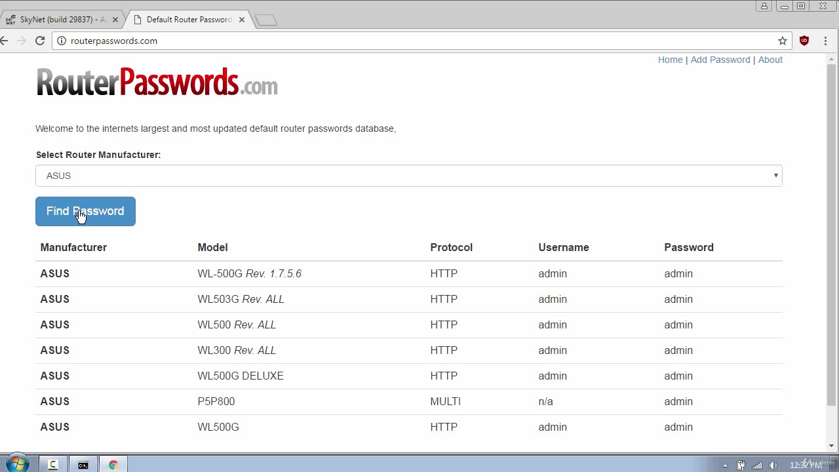The width and height of the screenshot is (839, 472).
Task: Select the WL300 Rev. ALL model cell
Action: point(237,350)
